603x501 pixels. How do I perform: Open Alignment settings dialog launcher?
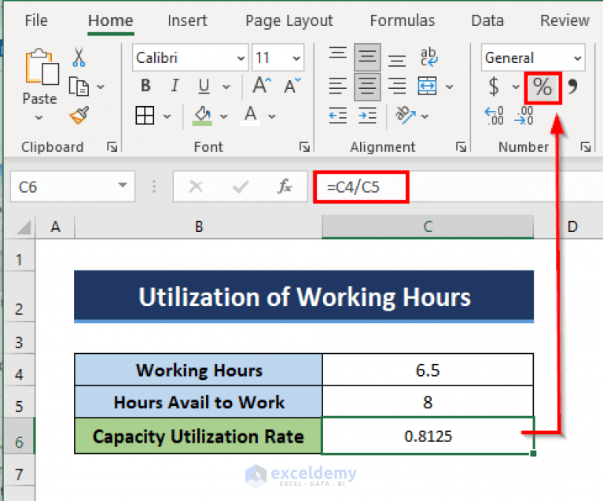click(461, 146)
